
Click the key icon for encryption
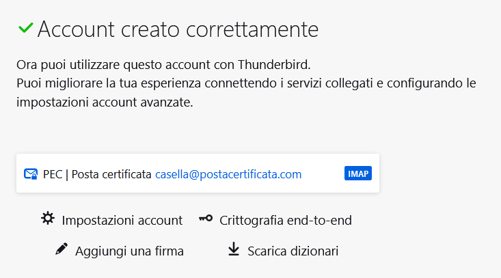tap(206, 219)
